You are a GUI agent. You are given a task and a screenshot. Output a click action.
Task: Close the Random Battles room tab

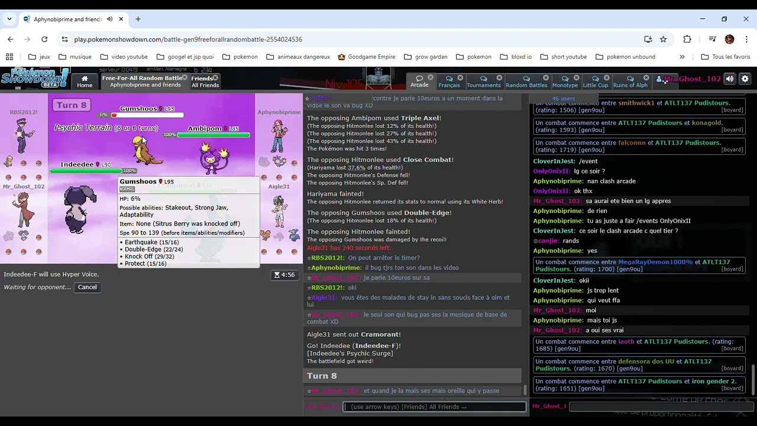[545, 78]
